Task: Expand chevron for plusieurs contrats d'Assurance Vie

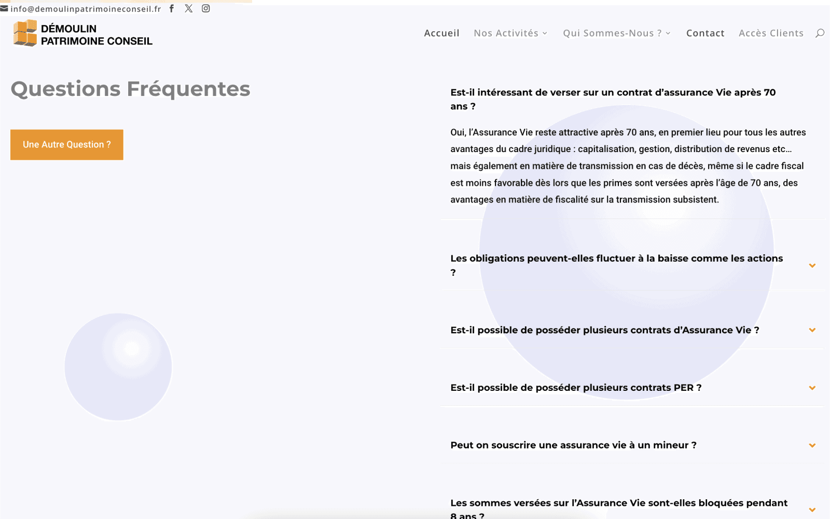Action: (812, 330)
